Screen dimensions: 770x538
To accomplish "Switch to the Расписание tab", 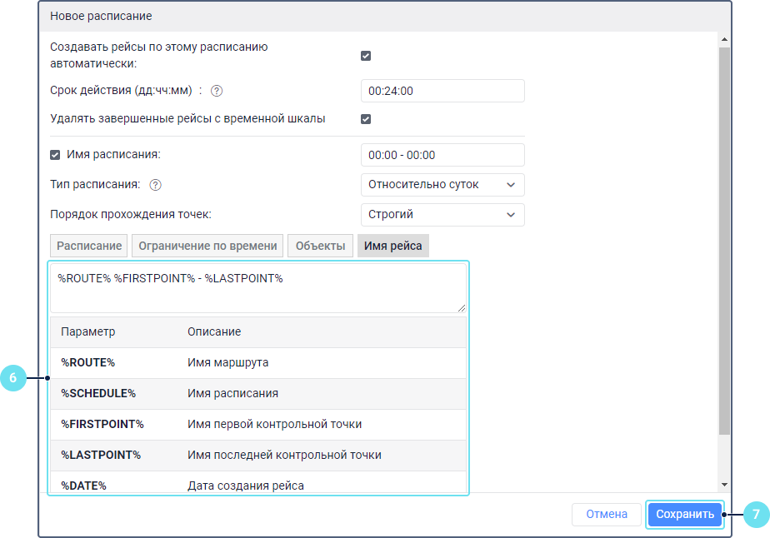I will pos(89,246).
